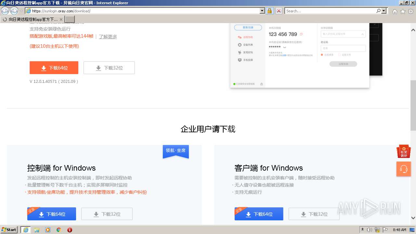Download 64位 for 控制端 for Windows
The image size is (416, 234).
click(52, 214)
